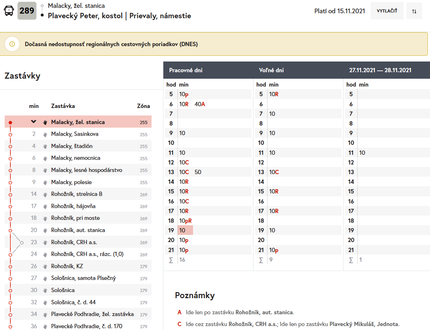Click the hand icon beside Rohožník, KZ
Image resolution: width=430 pixels, height=330 pixels.
point(45,267)
